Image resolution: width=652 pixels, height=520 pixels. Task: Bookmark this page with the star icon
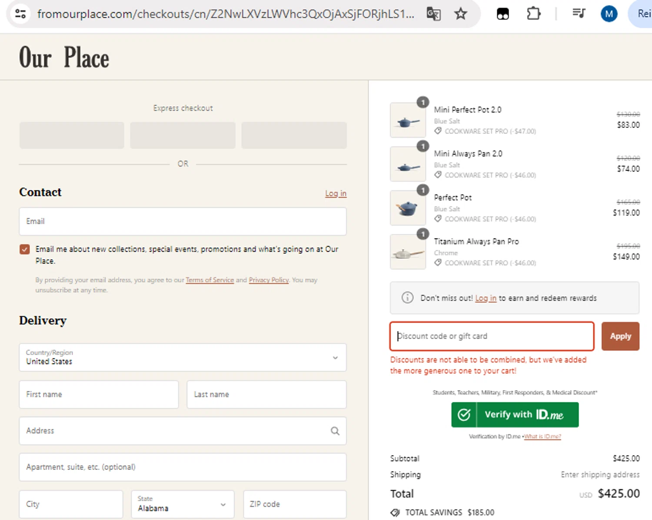tap(460, 14)
